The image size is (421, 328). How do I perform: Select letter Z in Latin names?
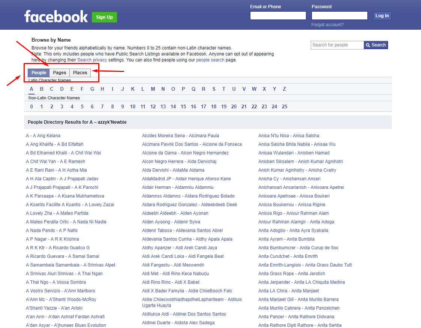(284, 89)
